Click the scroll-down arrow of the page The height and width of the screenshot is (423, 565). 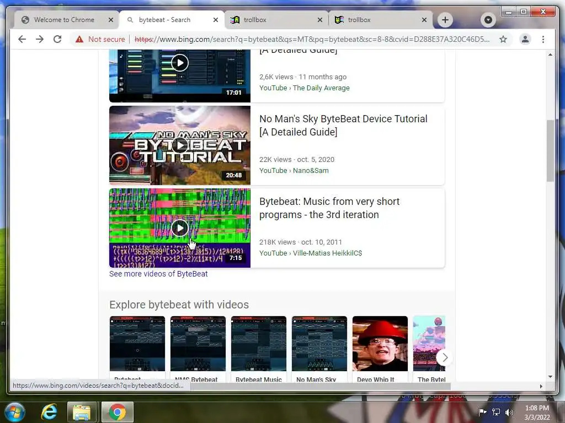pos(550,377)
